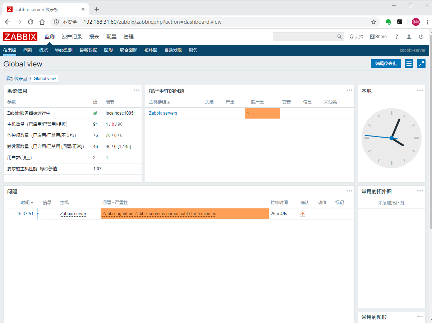Screen dimensions: 432x323
Task: Open the 服务 submenu tab
Action: tap(193, 50)
